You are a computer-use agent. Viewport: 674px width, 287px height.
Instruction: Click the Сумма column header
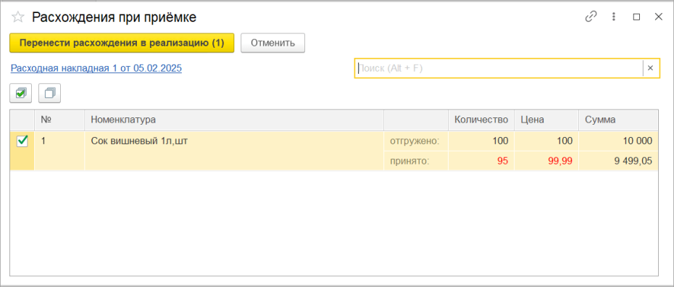[x=618, y=120]
